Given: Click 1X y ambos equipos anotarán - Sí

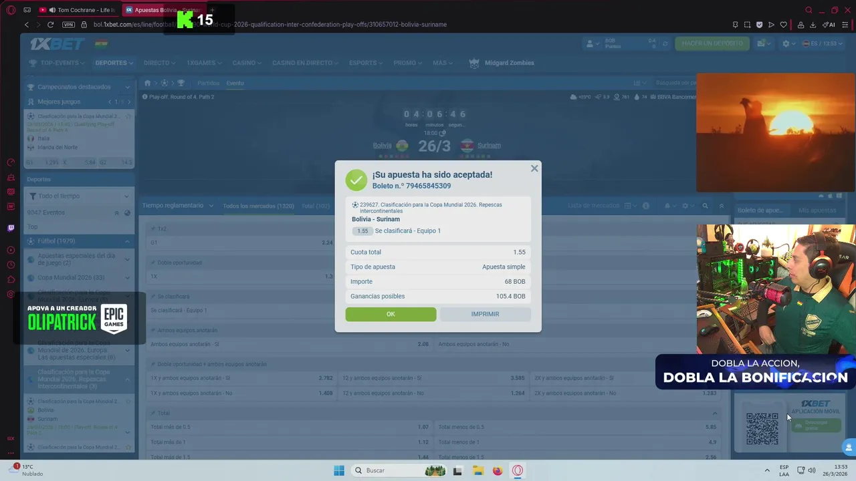Looking at the screenshot, I should coord(241,378).
